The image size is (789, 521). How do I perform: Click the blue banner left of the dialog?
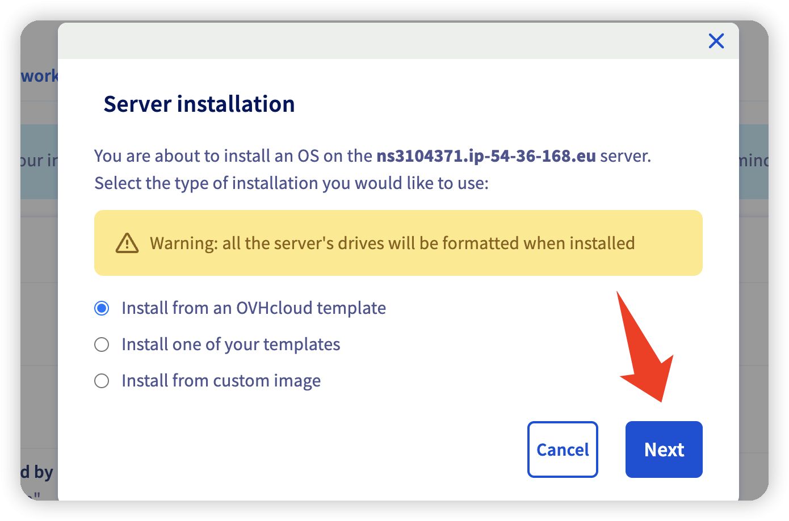pyautogui.click(x=39, y=161)
